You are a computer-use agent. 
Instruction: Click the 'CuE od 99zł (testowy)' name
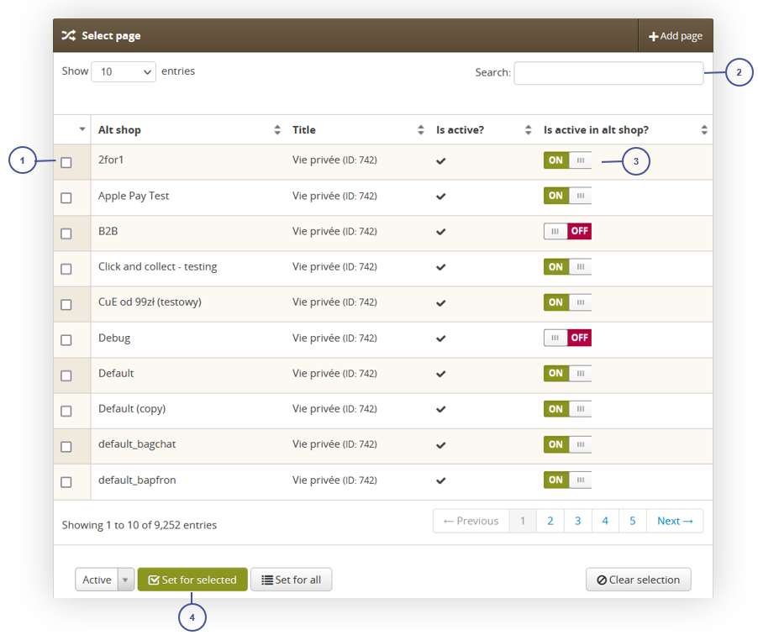click(x=150, y=302)
